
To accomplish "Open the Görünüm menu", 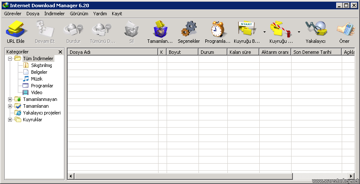I will pyautogui.click(x=79, y=14).
